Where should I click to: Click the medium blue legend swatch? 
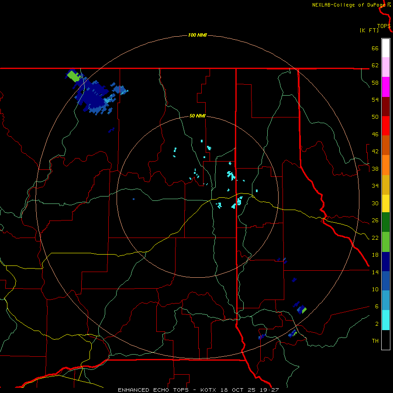click(x=386, y=281)
